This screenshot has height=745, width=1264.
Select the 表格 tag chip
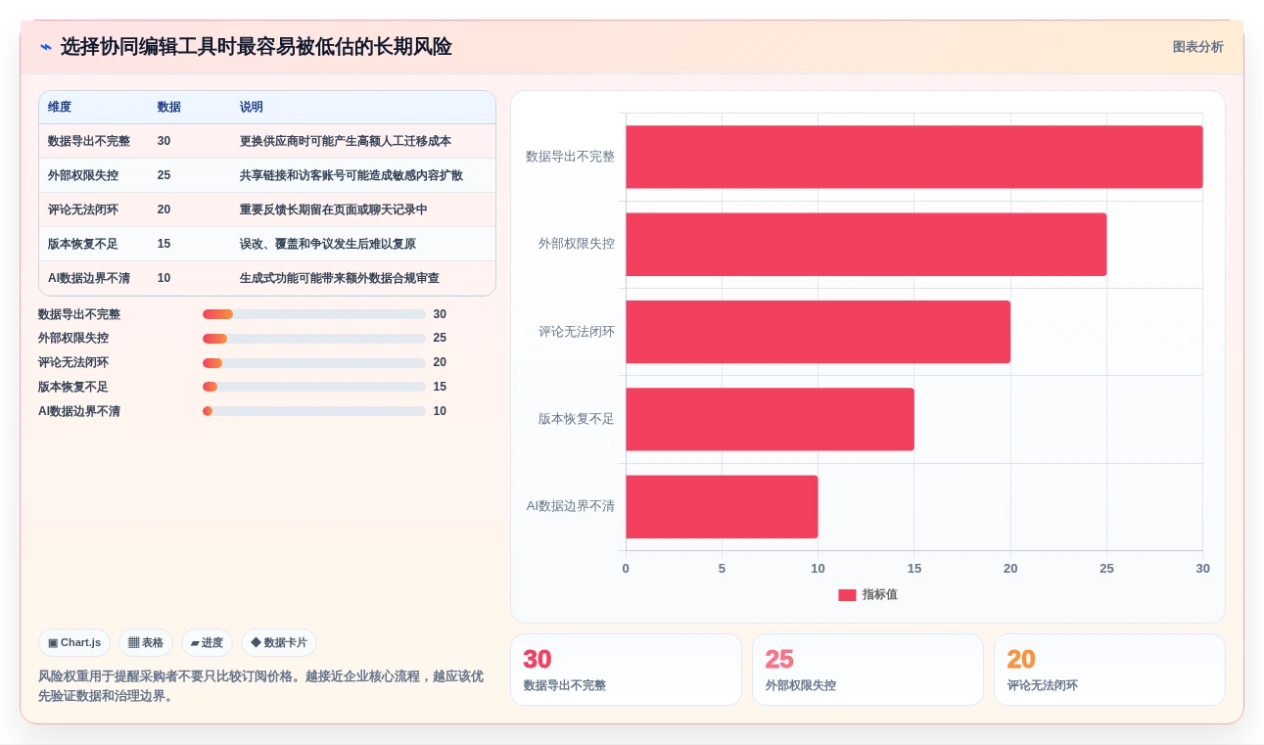tap(146, 643)
